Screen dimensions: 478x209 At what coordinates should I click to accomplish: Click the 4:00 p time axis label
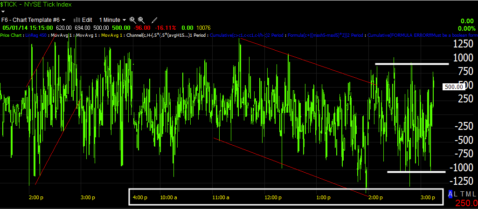140,197
